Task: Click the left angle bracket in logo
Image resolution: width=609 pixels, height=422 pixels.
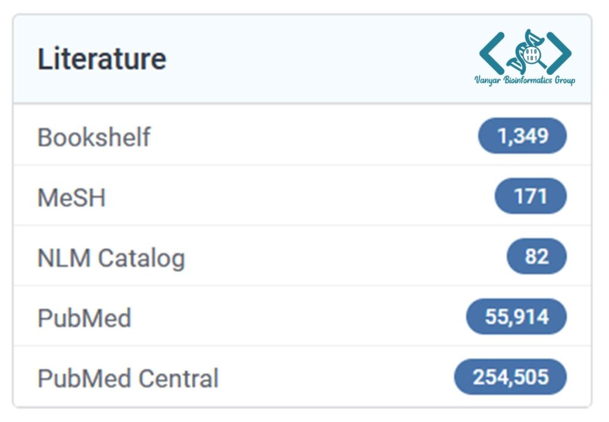Action: tap(492, 53)
